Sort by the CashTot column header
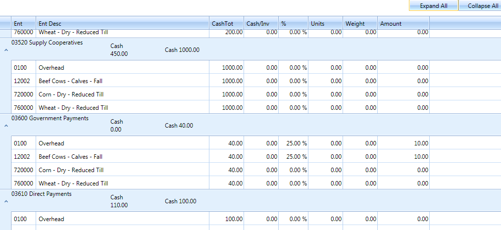501x230 pixels. pos(227,24)
